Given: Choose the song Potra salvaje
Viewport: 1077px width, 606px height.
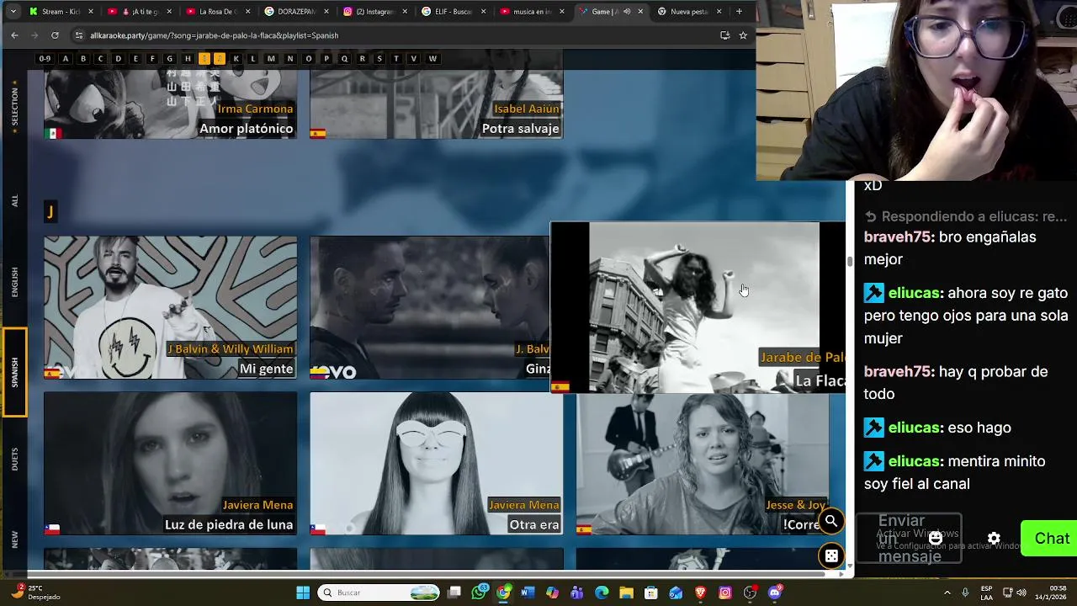Looking at the screenshot, I should [436, 104].
